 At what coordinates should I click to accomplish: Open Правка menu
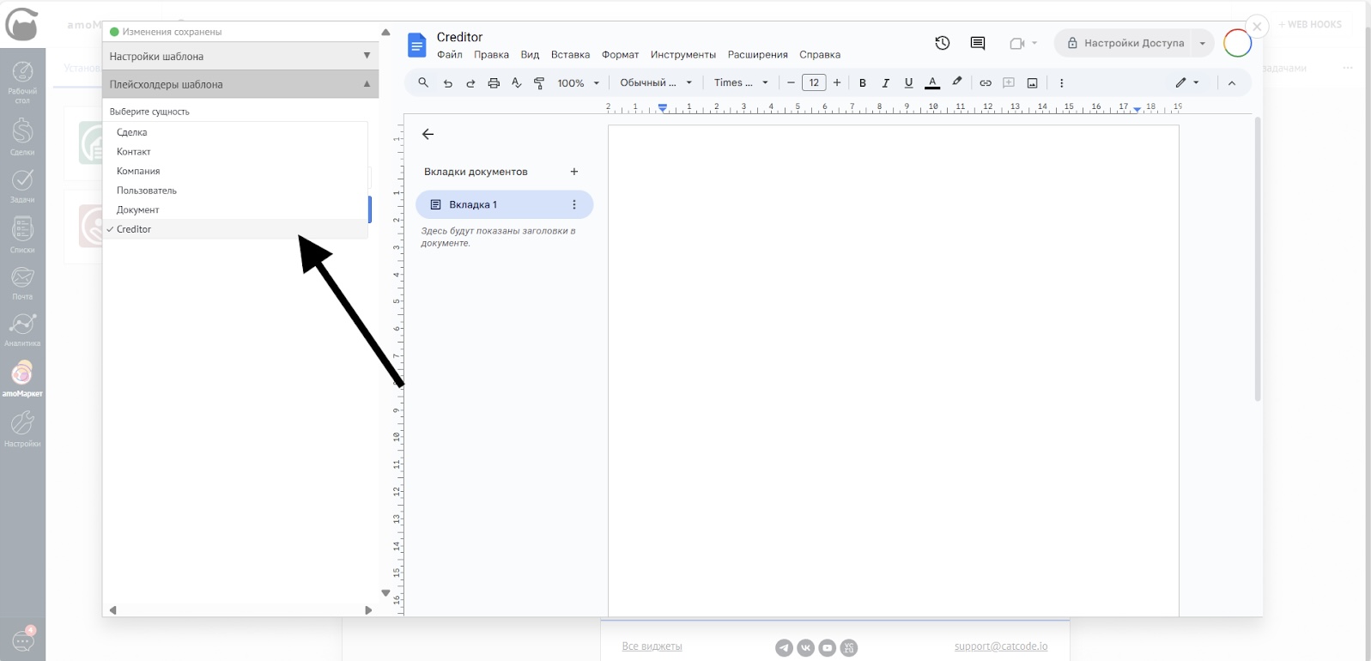coord(491,55)
